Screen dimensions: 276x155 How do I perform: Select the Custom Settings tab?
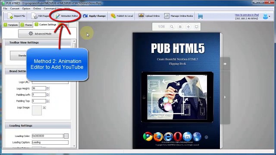pos(45,25)
